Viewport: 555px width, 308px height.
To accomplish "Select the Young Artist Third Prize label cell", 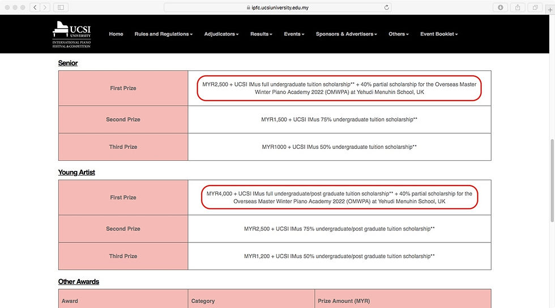I will 123,256.
